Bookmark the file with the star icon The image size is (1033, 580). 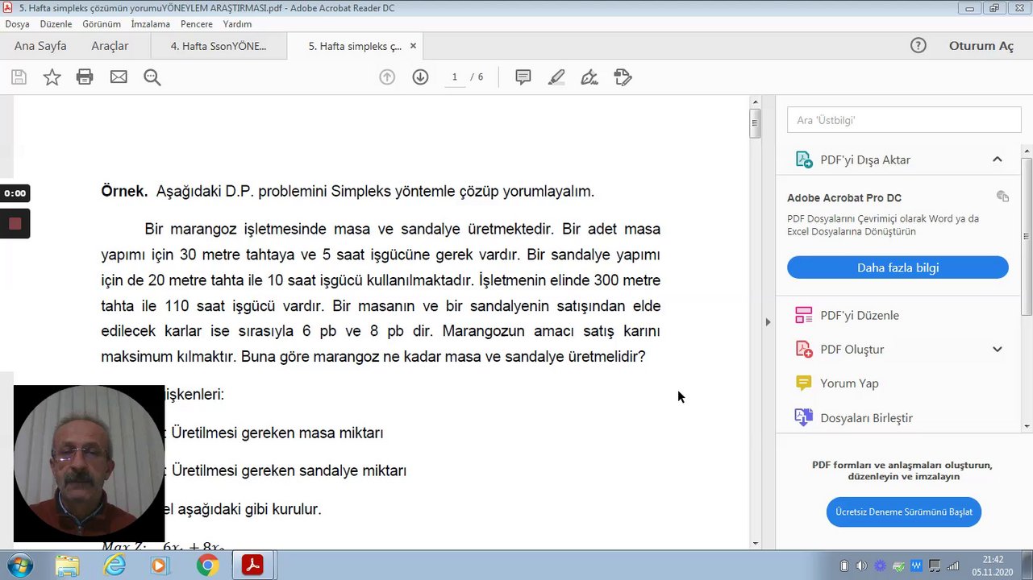(x=52, y=77)
